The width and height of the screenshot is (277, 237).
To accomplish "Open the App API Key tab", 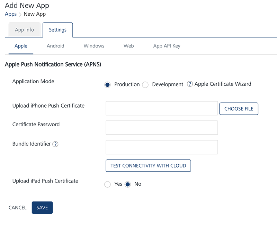I will click(x=167, y=46).
